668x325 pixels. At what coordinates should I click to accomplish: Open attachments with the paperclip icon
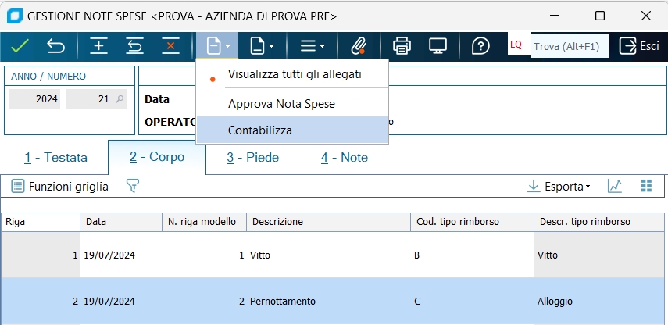click(359, 45)
